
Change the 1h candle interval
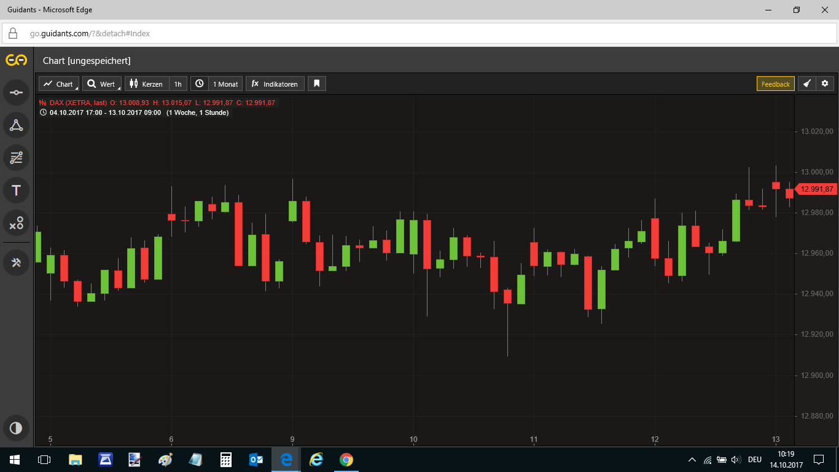[x=178, y=84]
